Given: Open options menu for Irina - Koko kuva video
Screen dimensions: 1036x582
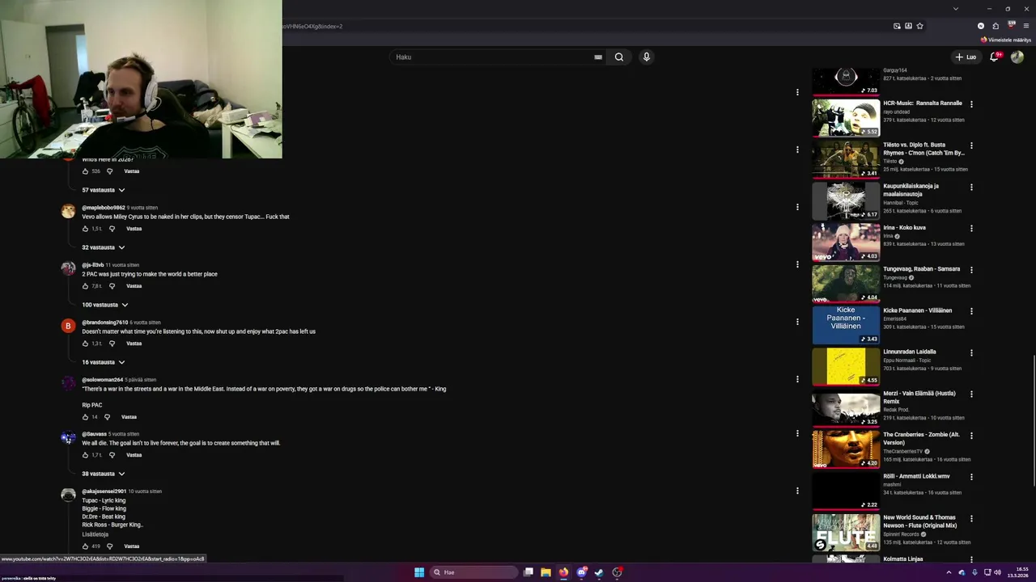Looking at the screenshot, I should pos(971,229).
